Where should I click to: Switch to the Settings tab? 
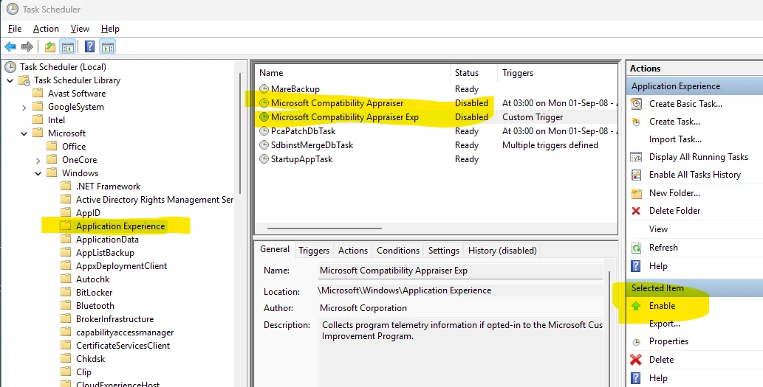[x=444, y=251]
